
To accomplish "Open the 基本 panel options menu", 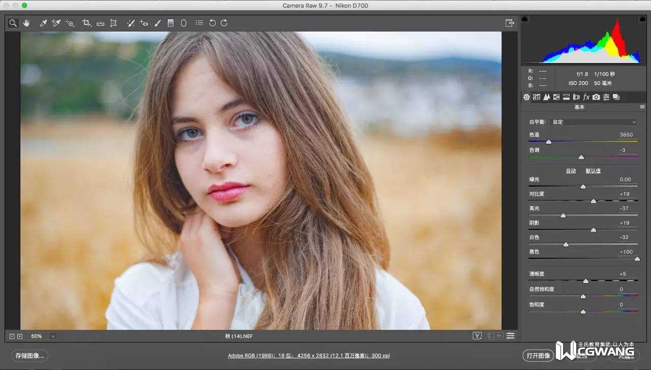I will pyautogui.click(x=642, y=107).
